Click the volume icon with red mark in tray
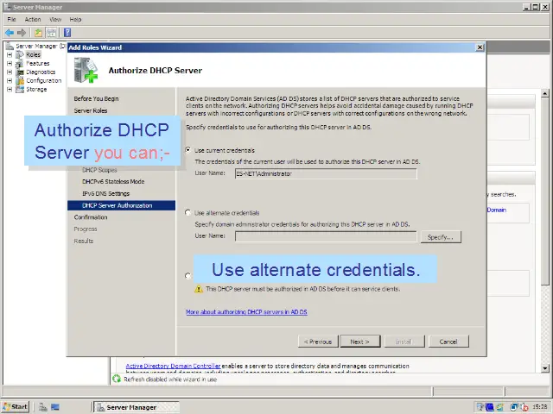This screenshot has width=553, height=414. coord(524,407)
